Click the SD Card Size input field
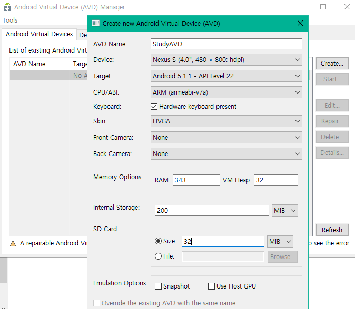Screen dimensions: 355x309 coord(223,241)
